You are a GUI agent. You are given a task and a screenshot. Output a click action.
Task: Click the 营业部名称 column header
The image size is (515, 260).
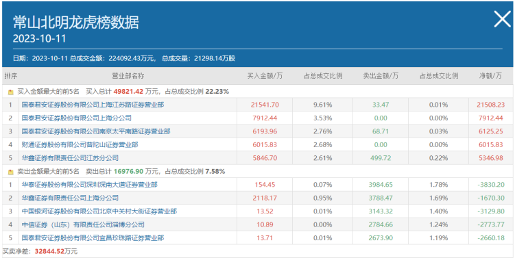click(128, 76)
